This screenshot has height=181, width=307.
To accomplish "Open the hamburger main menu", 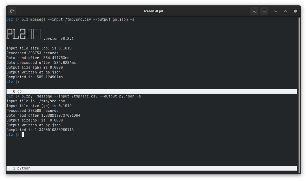I will click(264, 11).
